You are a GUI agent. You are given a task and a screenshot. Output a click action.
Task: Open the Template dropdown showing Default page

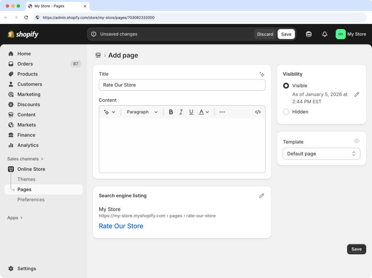tap(321, 154)
